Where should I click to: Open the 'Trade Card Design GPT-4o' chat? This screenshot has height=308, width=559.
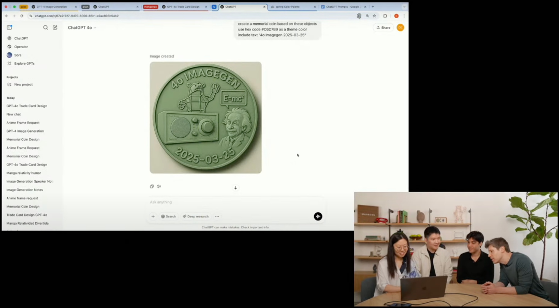[x=27, y=215]
